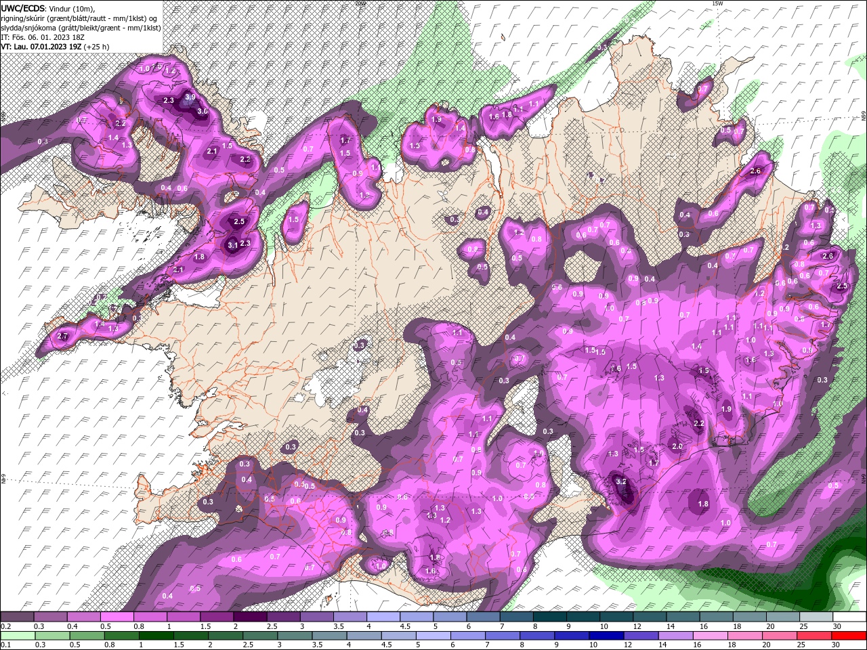Select the 4 gray-blue swatch in the bottom row
This screenshot has height=650, width=867.
pyautogui.click(x=364, y=635)
